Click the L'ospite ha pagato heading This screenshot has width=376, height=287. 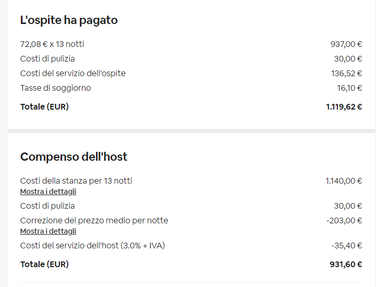[69, 20]
